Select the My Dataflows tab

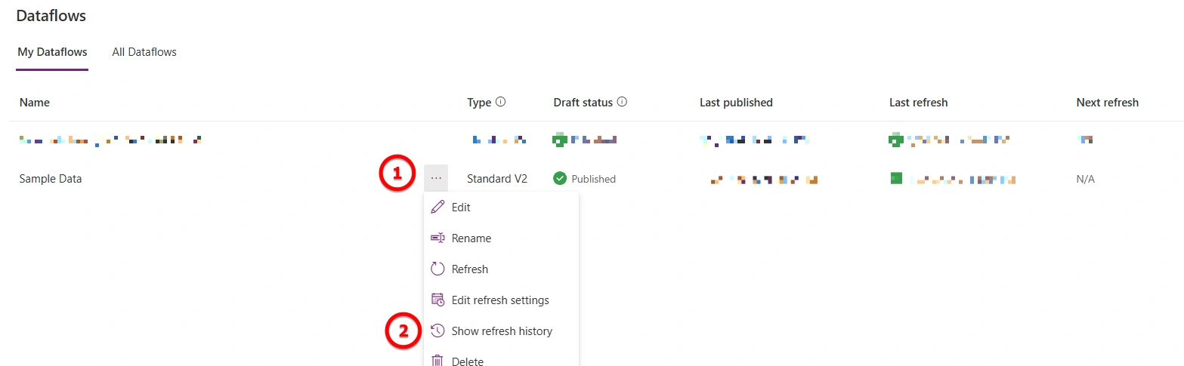coord(52,52)
